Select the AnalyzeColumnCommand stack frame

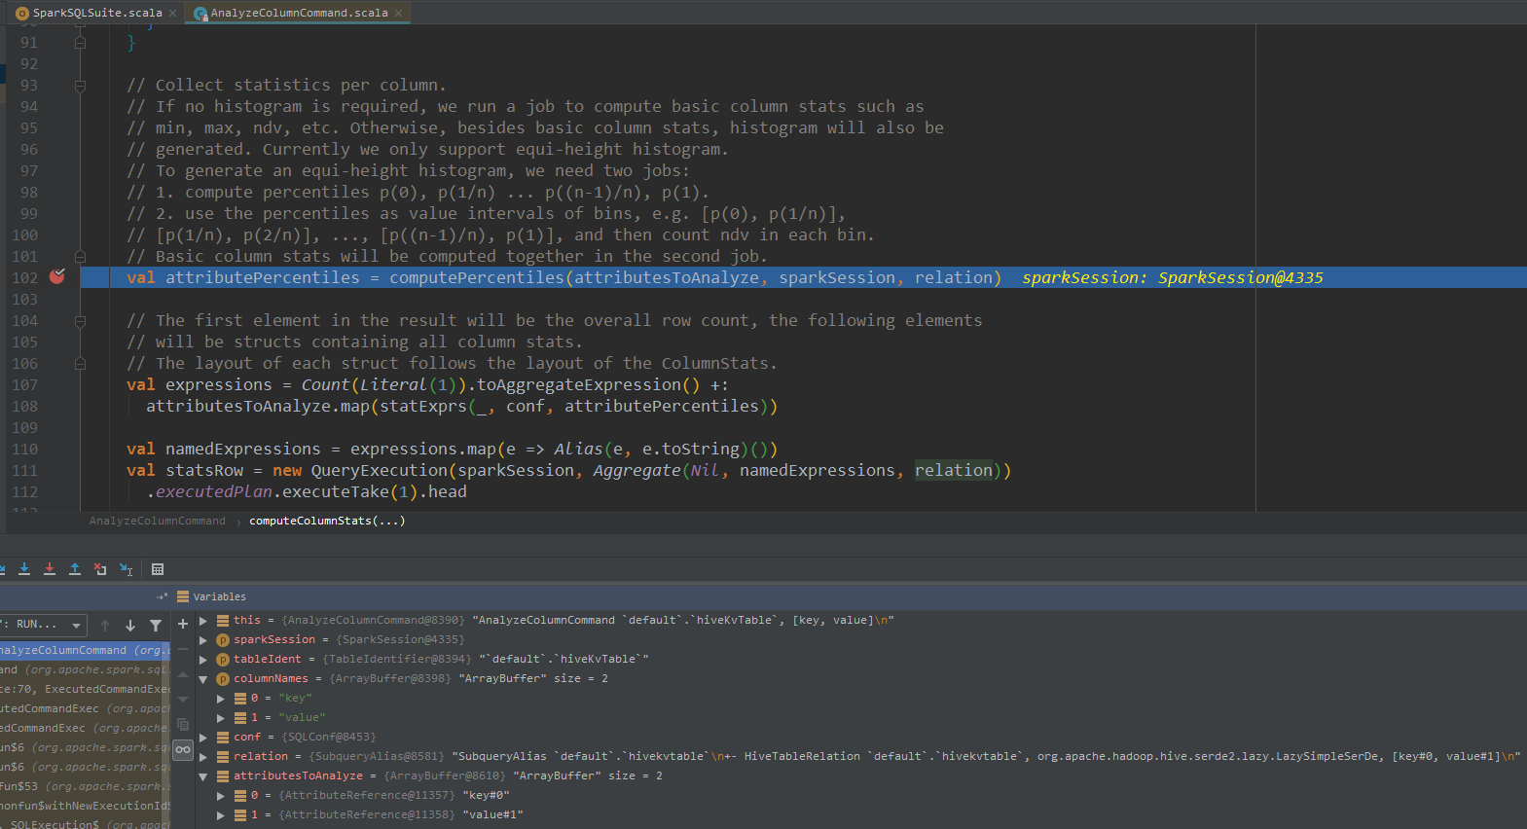point(85,650)
